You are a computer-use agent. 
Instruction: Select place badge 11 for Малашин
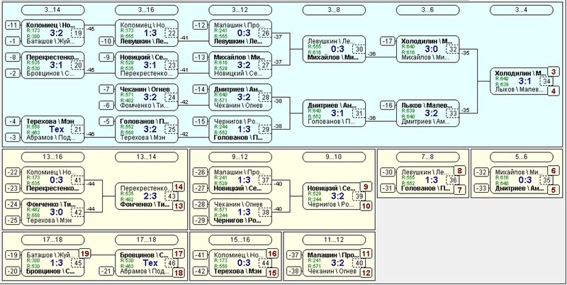tap(366, 254)
